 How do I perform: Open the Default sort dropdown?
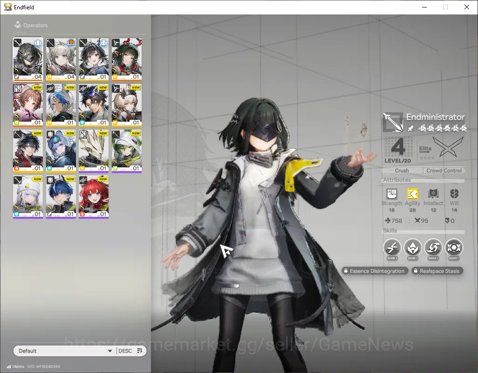point(65,351)
